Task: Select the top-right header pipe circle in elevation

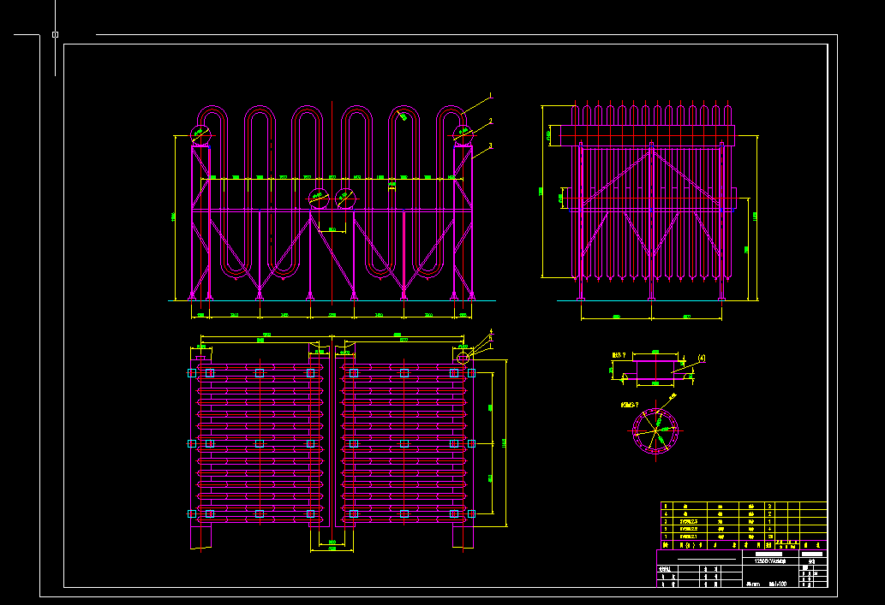Action: 463,134
